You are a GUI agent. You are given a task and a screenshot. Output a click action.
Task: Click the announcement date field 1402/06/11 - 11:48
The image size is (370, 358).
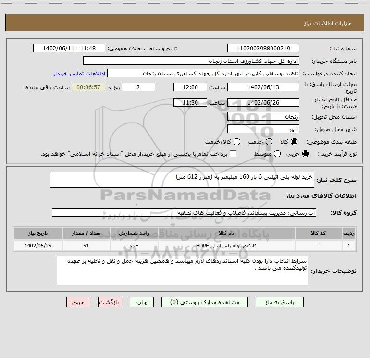pyautogui.click(x=69, y=49)
